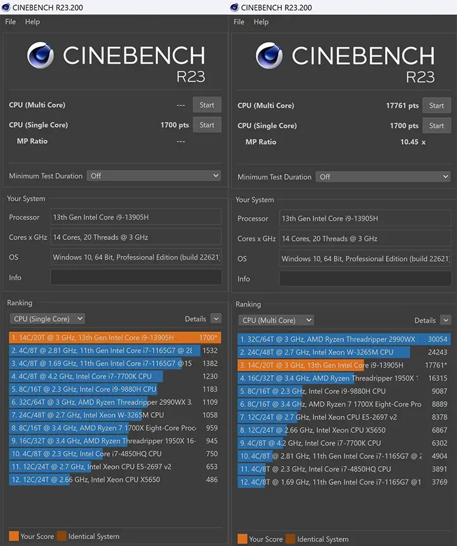Click the Cinebench icon in right title bar
The image size is (457, 546).
[x=235, y=7]
